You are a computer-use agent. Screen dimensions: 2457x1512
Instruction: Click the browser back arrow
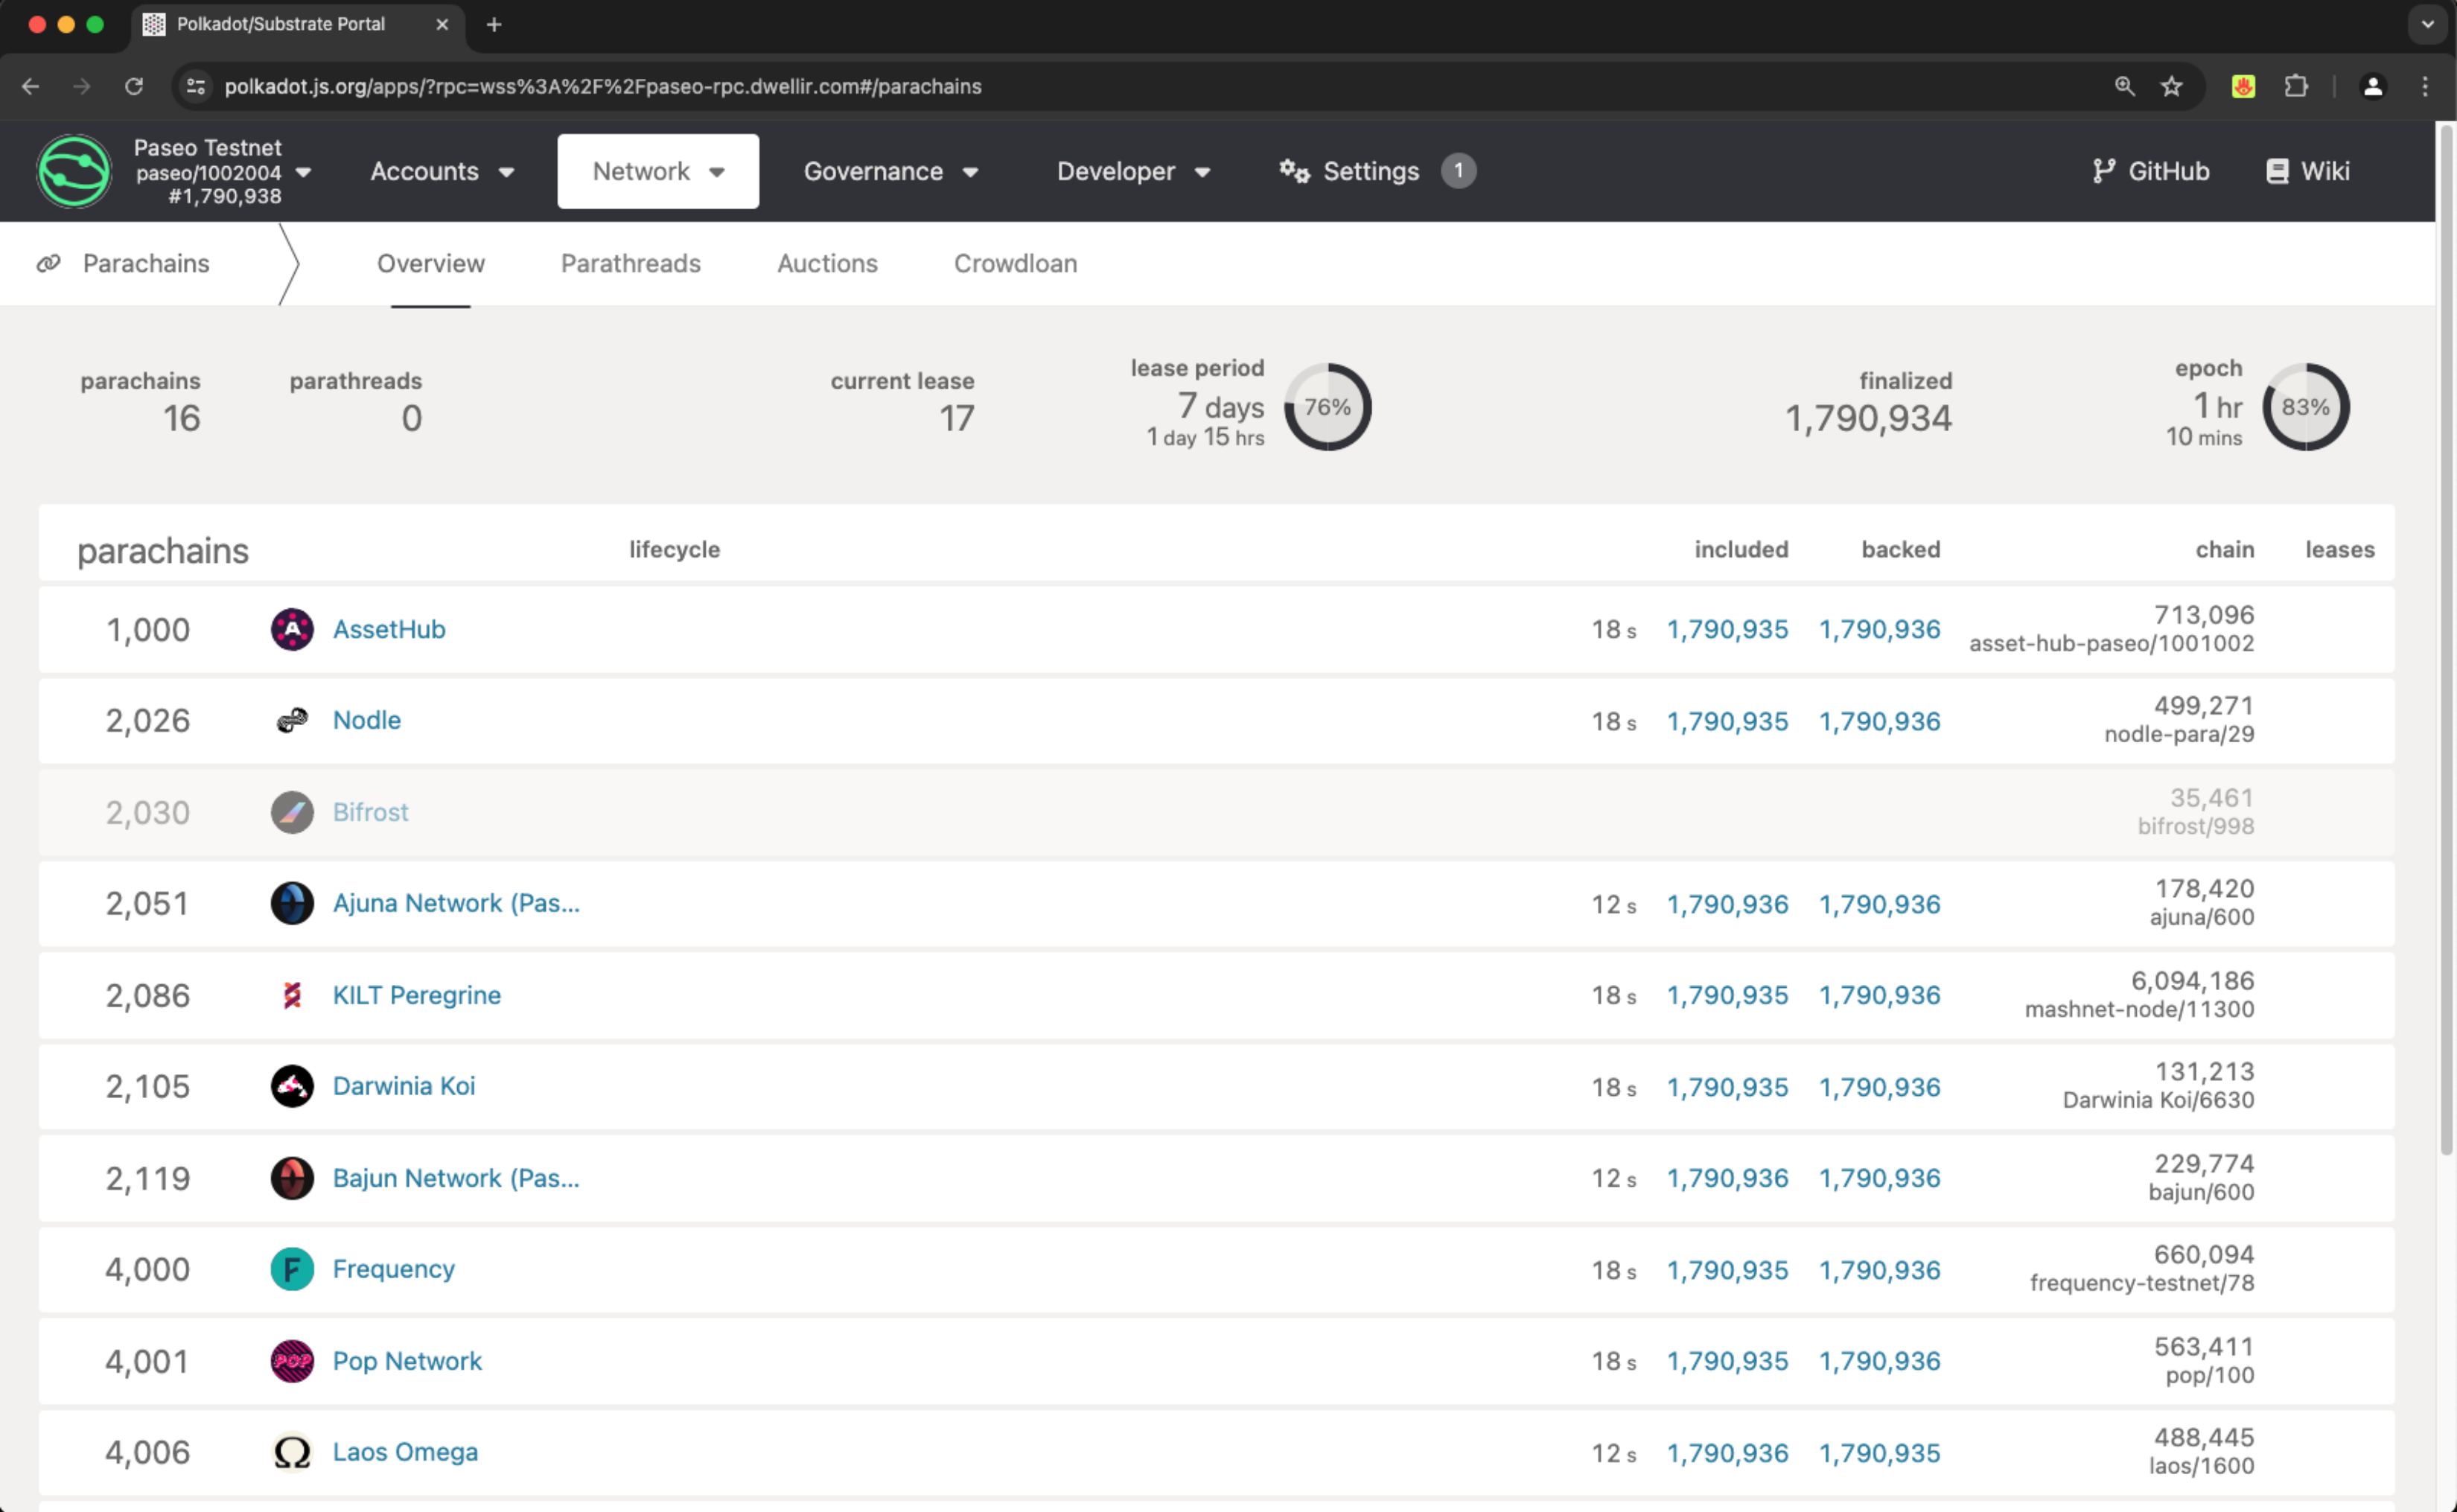click(30, 86)
